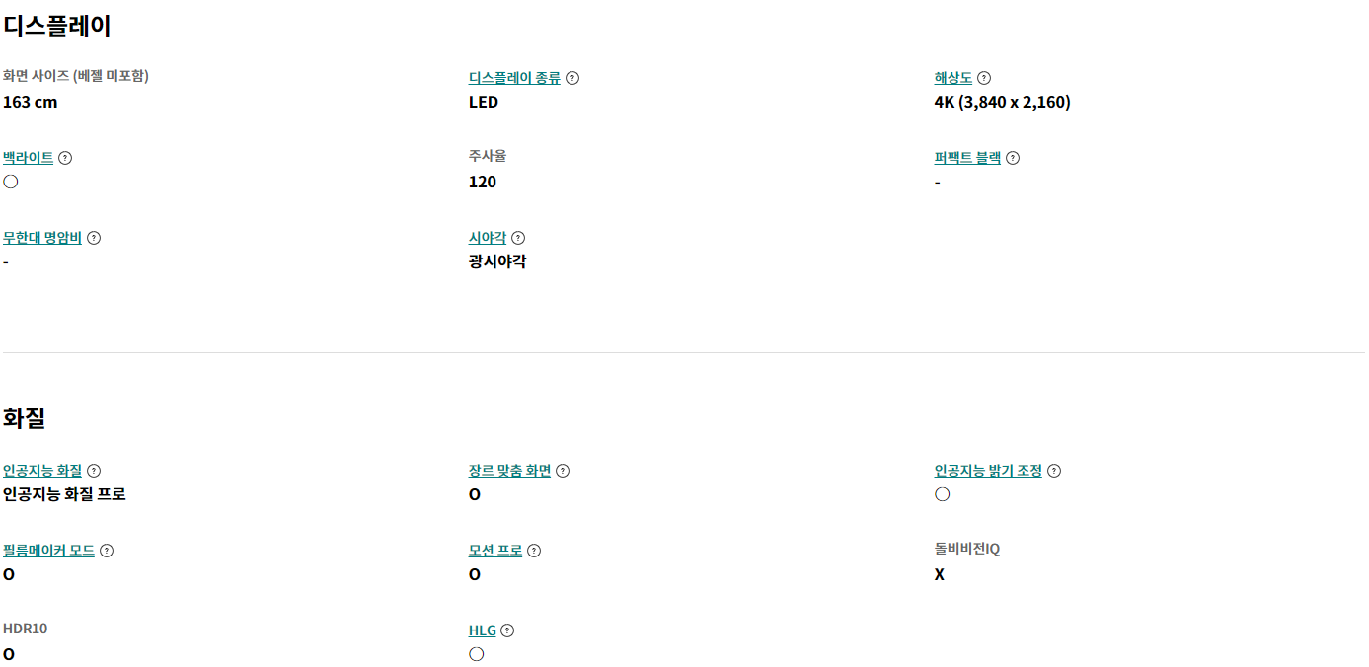Click help icon next to 디스플레이 종류

[572, 78]
